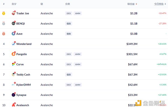
Task: Click the Wonderland protocol logo icon
Action: coord(13,44)
